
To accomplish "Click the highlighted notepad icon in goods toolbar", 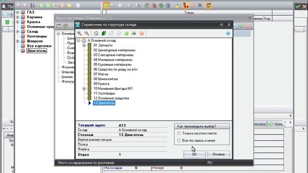I will pos(208,5).
